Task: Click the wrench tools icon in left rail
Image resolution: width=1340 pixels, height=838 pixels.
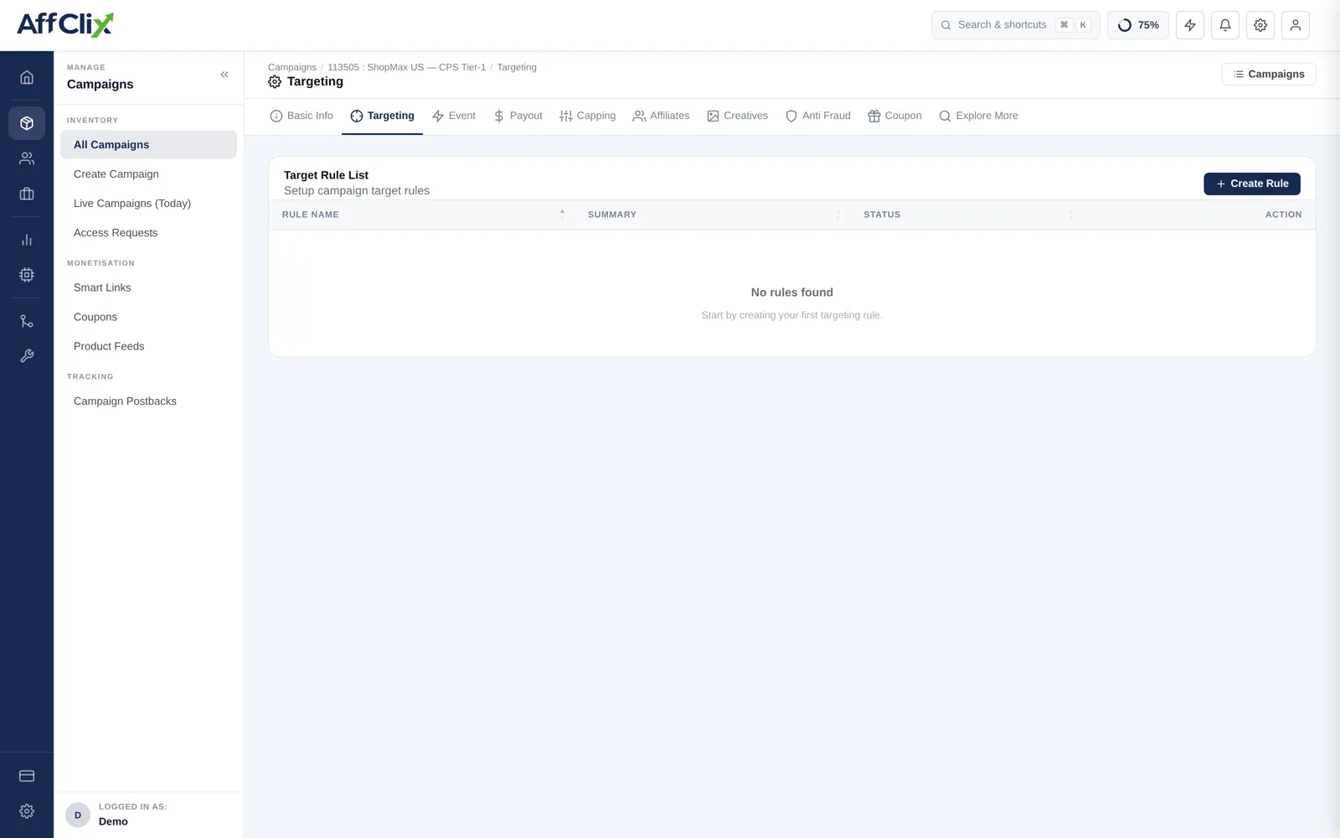Action: point(27,356)
